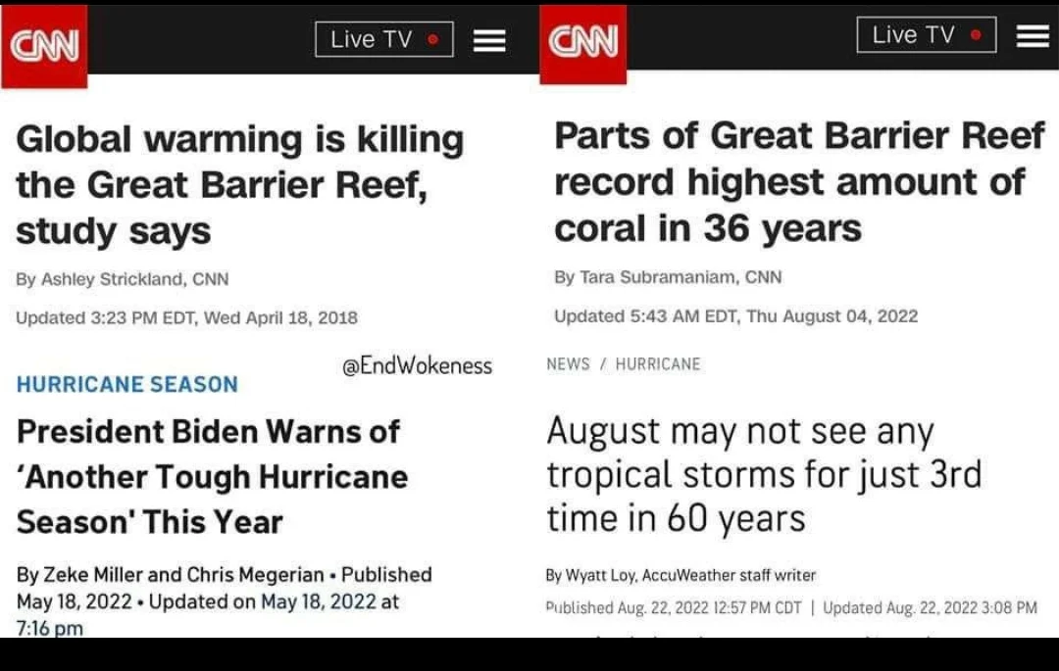Image resolution: width=1059 pixels, height=671 pixels.
Task: Click the 'Thu August 04, 2022' updated timestamp
Action: click(832, 315)
